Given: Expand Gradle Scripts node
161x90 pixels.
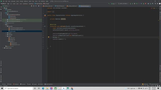Looking at the screenshot, I should tap(3, 48).
